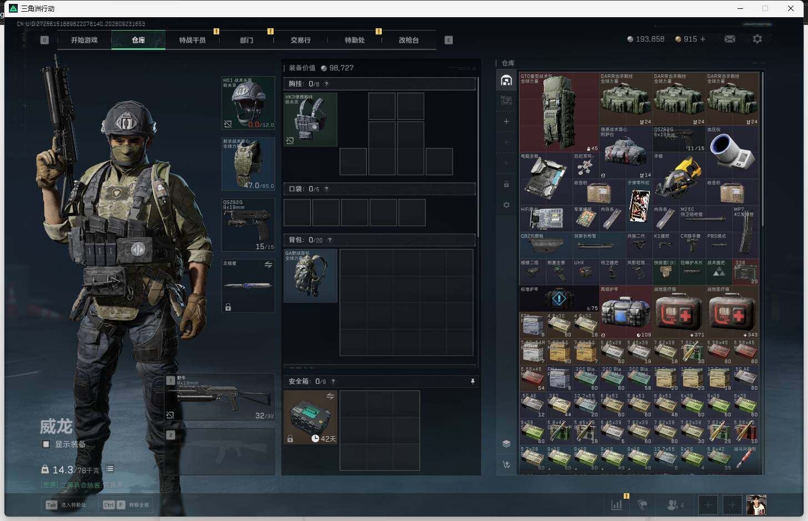The height and width of the screenshot is (521, 808).
Task: Click the equipped GA field backpack item
Action: tap(310, 276)
